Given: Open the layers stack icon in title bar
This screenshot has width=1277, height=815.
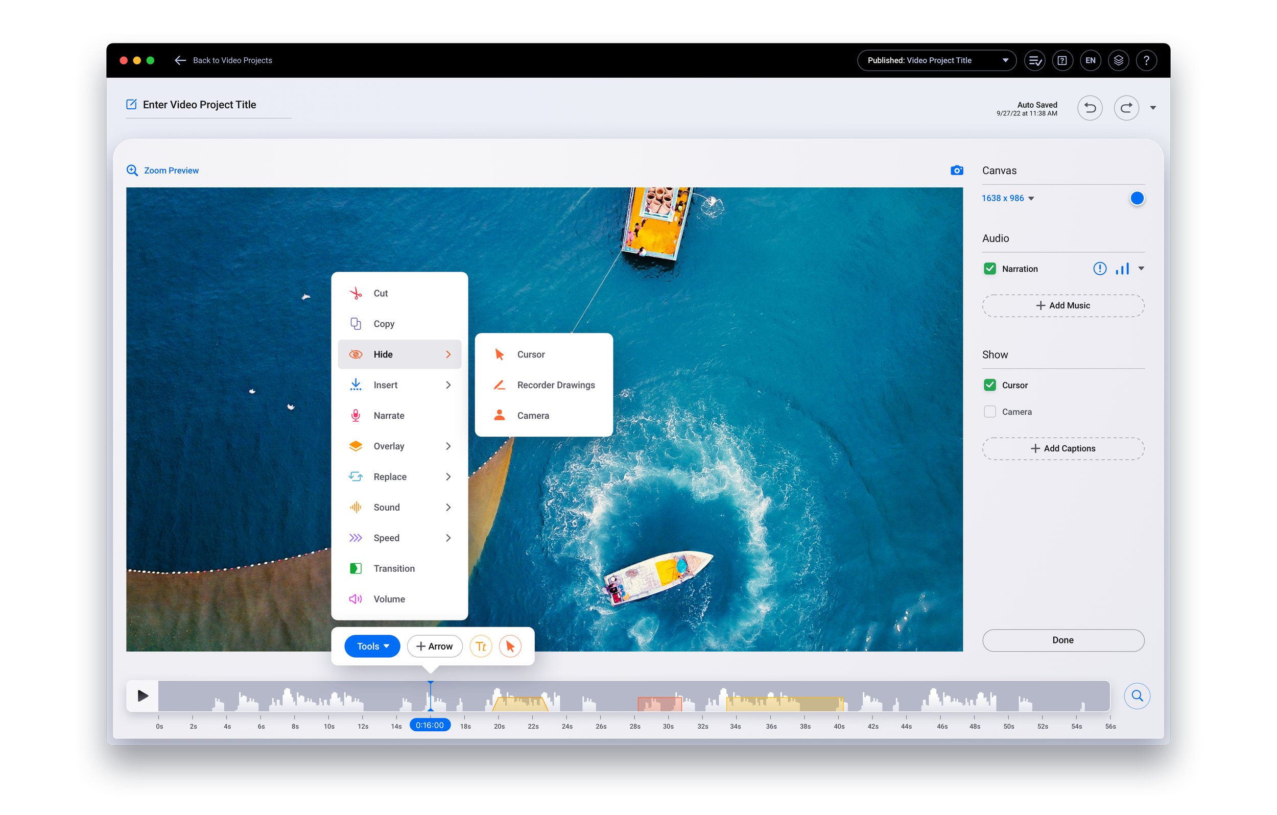Looking at the screenshot, I should coord(1118,60).
